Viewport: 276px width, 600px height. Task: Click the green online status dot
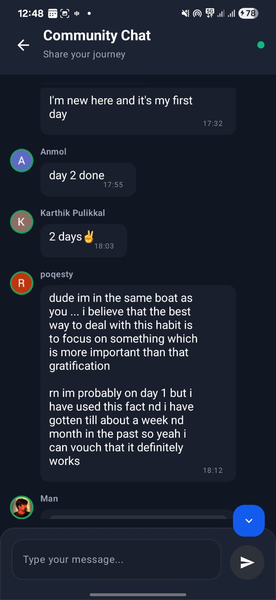(261, 45)
